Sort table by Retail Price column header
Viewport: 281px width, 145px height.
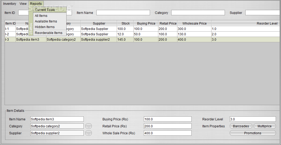click(x=168, y=23)
